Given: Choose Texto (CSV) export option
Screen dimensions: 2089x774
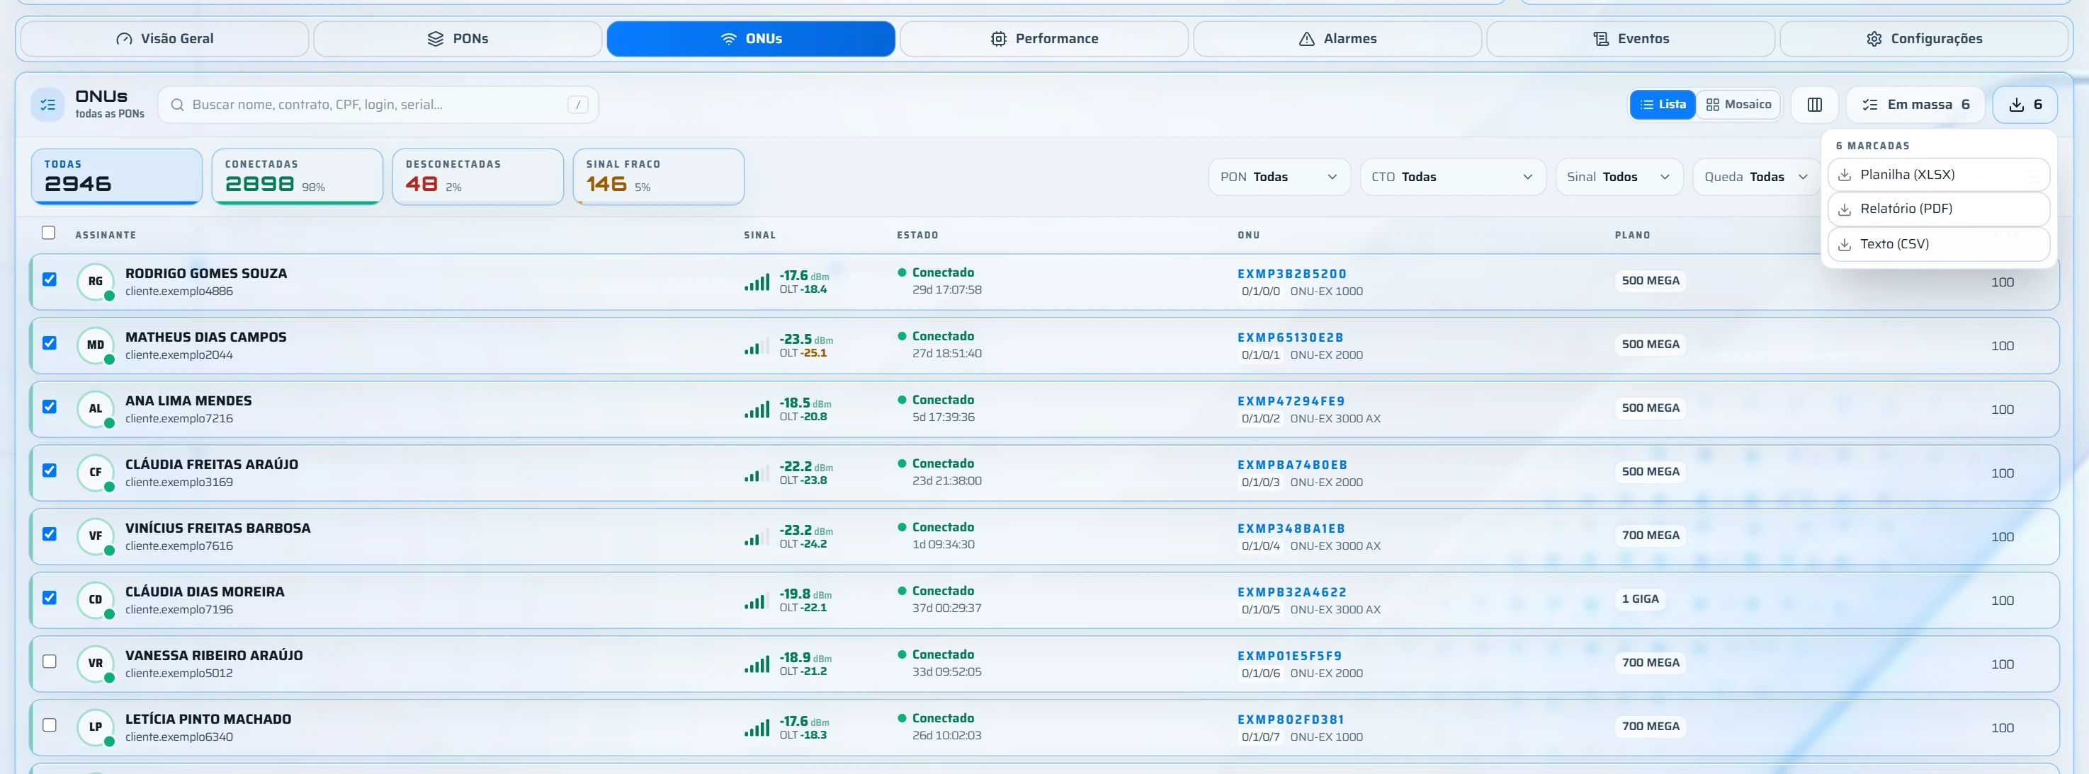Looking at the screenshot, I should point(1938,245).
